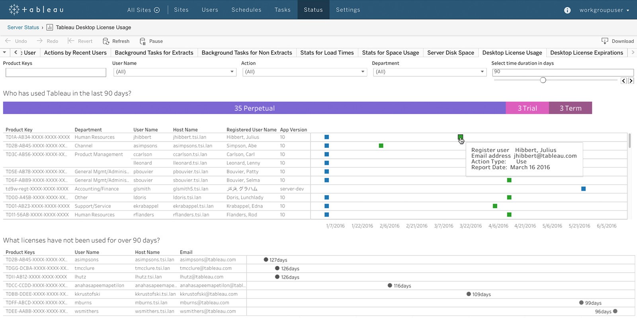
Task: Switch to Desktop License Expirations tab
Action: (586, 52)
